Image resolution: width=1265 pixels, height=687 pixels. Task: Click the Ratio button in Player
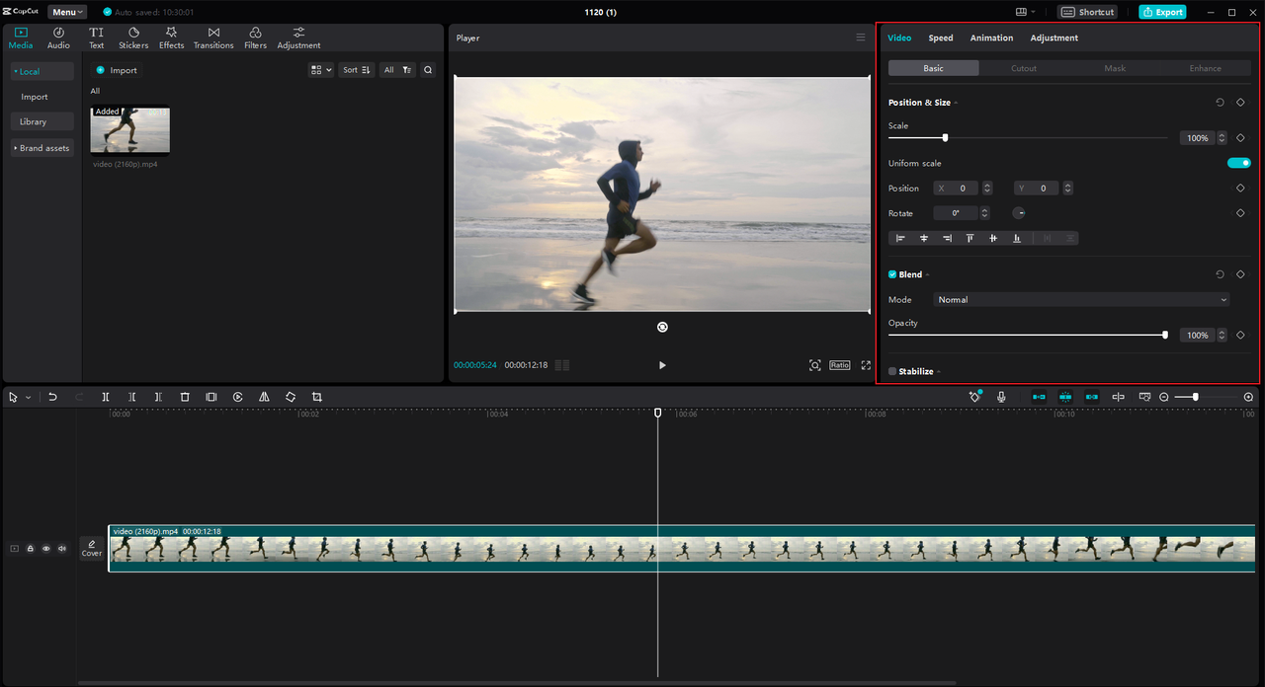[x=840, y=365]
